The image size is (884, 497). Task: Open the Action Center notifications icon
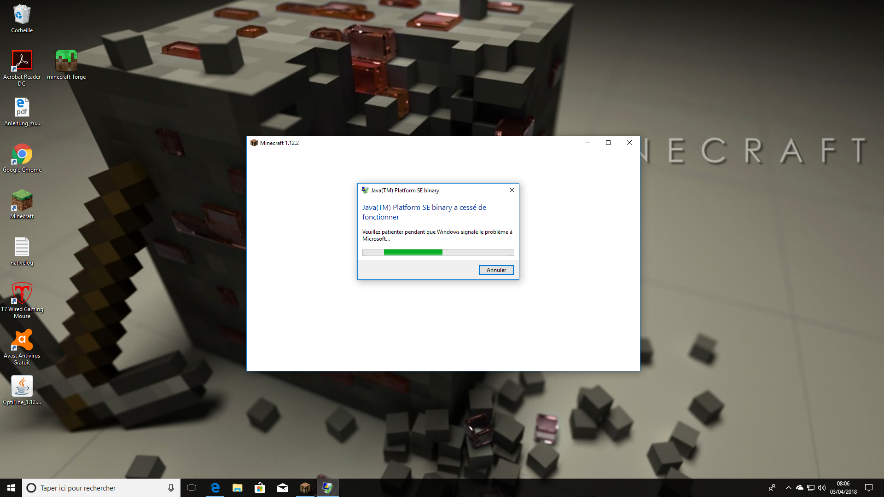(x=869, y=488)
